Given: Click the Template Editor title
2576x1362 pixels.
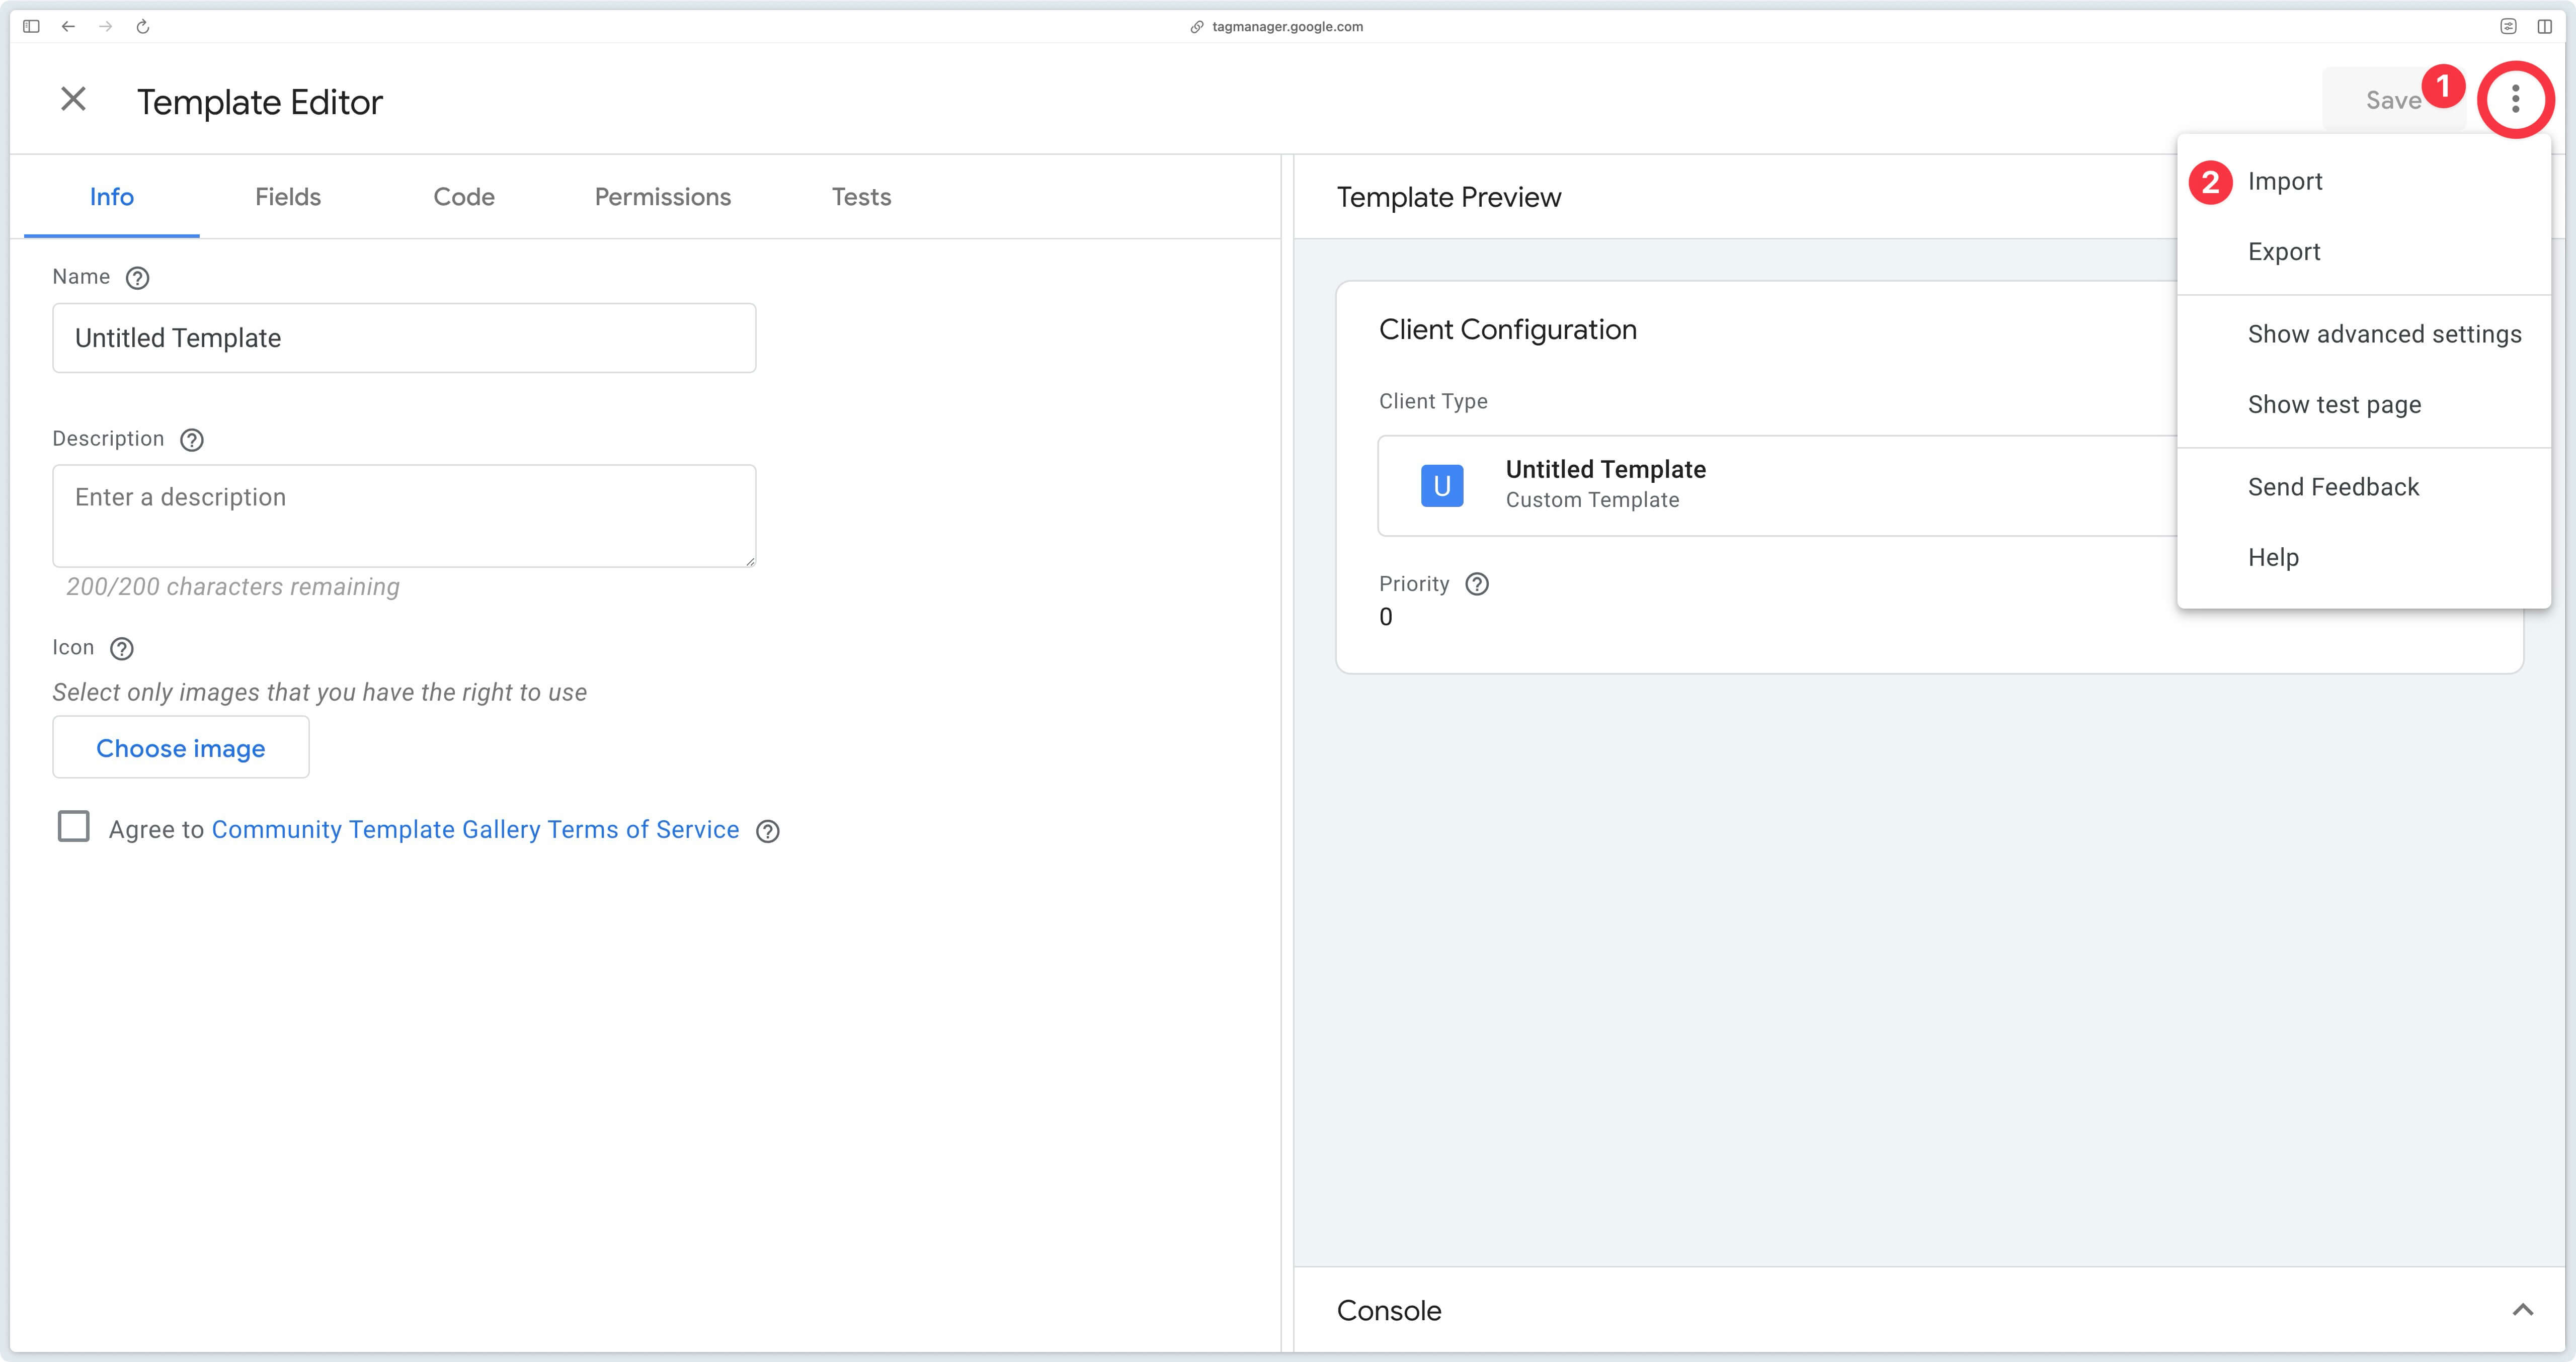Looking at the screenshot, I should coord(260,102).
